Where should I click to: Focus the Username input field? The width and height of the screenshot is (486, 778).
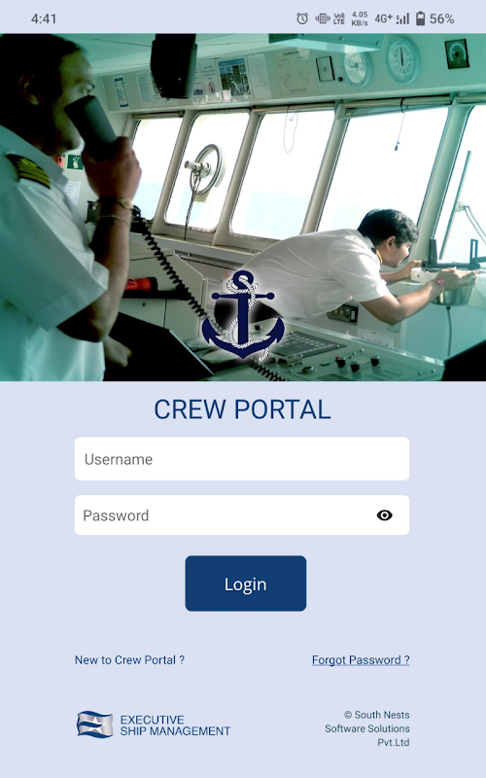tap(242, 458)
